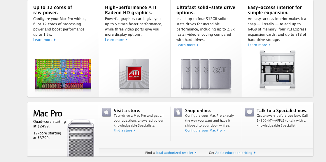
Task: Click the mouse icon beside Shop online
Action: (x=178, y=112)
